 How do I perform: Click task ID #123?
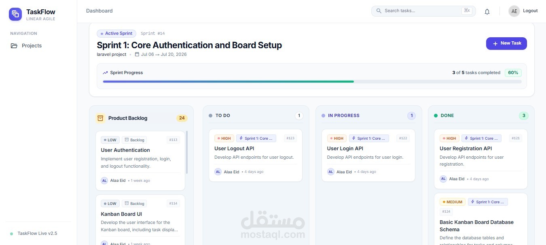point(290,138)
